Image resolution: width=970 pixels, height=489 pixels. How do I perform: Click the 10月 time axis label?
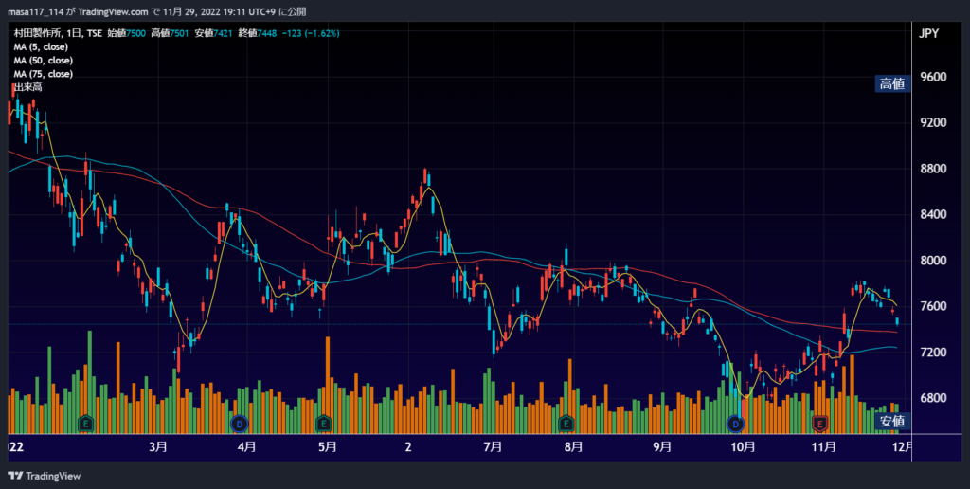point(743,447)
